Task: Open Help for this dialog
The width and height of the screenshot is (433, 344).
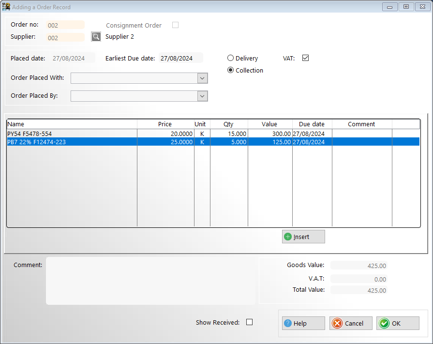Action: pyautogui.click(x=303, y=323)
